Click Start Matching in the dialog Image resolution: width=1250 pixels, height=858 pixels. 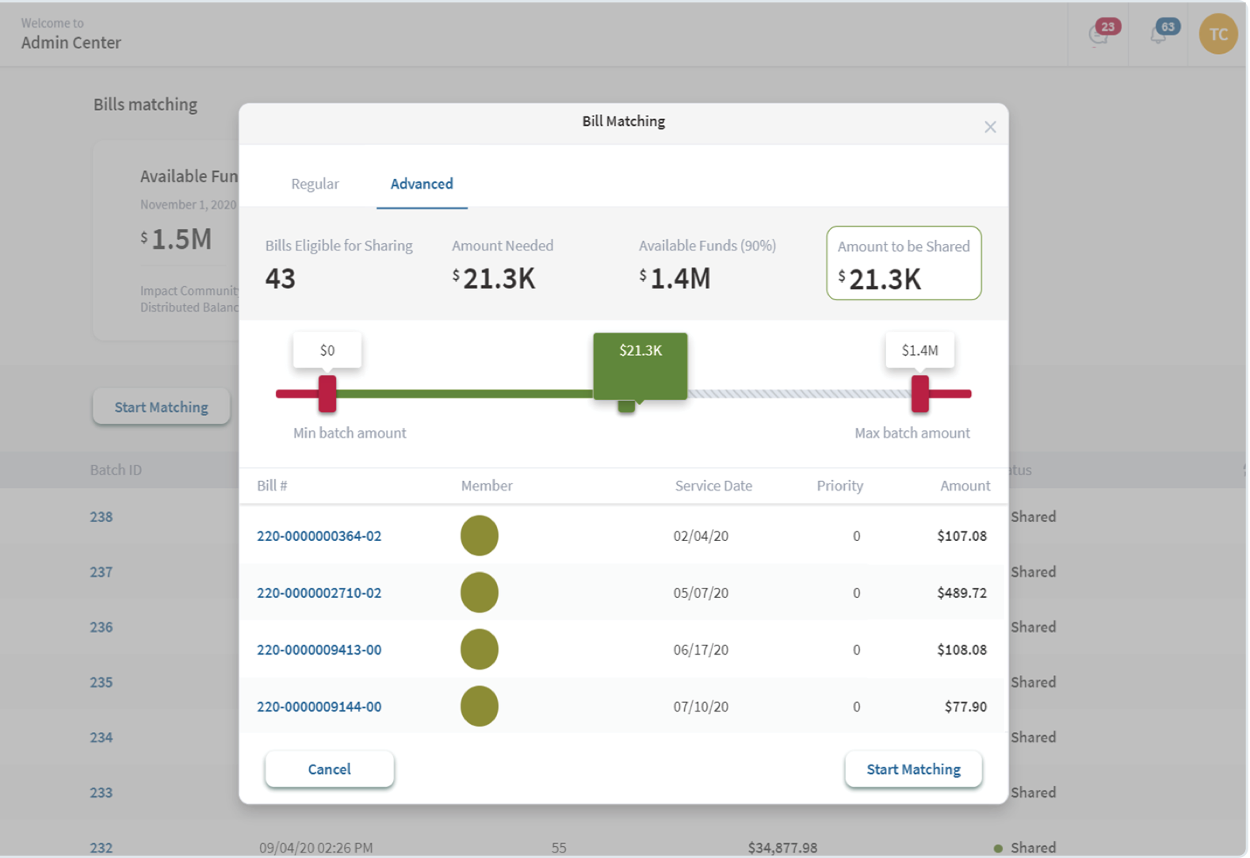click(x=913, y=769)
